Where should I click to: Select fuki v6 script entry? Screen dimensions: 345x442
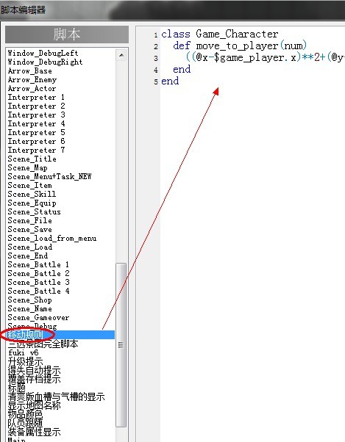click(23, 352)
